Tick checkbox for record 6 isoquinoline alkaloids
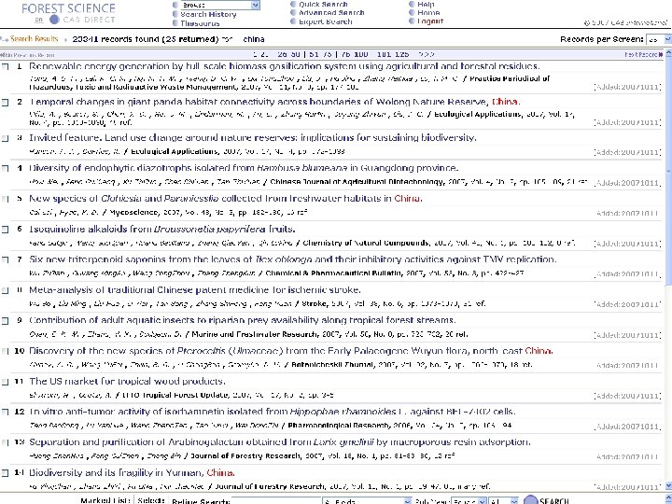 6,229
